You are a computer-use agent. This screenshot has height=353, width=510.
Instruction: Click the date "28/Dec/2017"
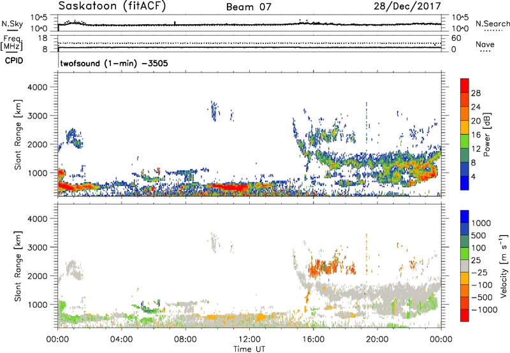(x=407, y=6)
